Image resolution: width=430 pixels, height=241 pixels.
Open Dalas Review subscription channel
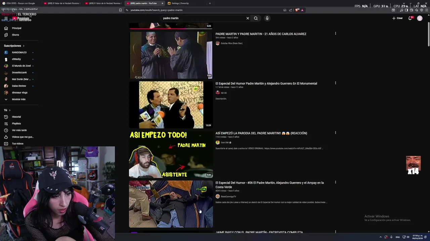pyautogui.click(x=19, y=86)
